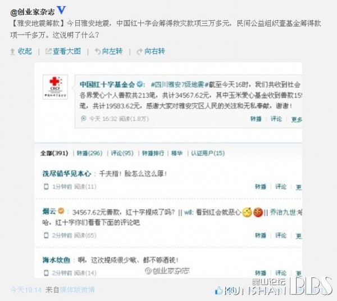Open the 中国红十字基金会 account name link

pos(107,84)
